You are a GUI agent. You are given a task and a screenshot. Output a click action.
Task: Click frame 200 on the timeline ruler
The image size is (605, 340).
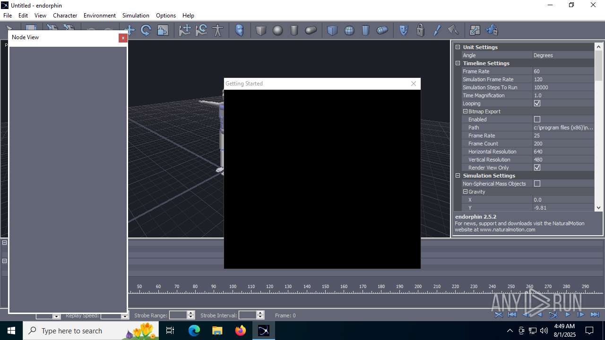(x=418, y=287)
